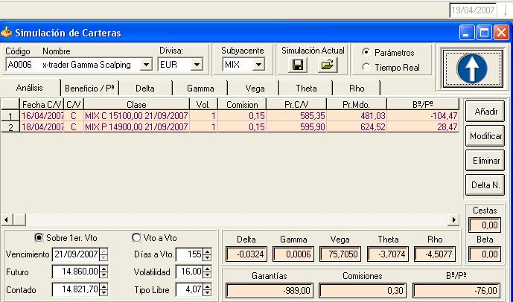Switch to the Beneficio / Pª tab

click(89, 89)
